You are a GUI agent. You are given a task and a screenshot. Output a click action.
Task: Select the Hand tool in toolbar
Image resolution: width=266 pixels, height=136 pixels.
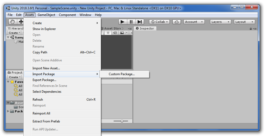click(x=13, y=22)
